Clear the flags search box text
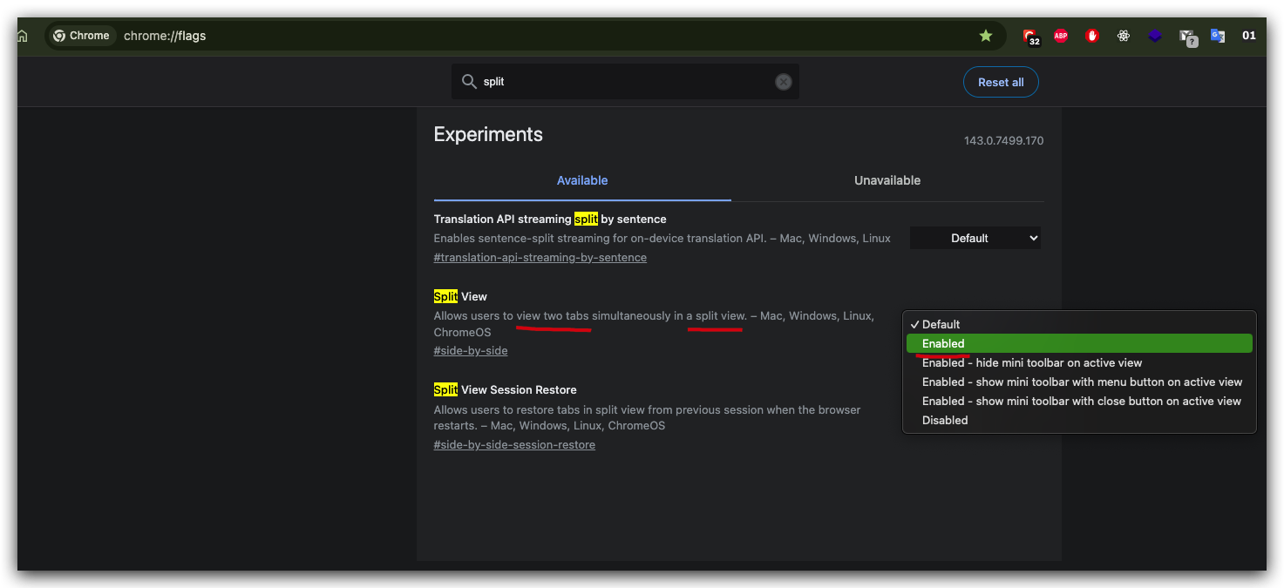 [784, 82]
